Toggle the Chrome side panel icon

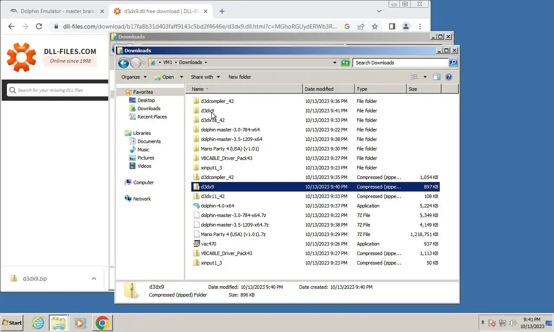392,26
